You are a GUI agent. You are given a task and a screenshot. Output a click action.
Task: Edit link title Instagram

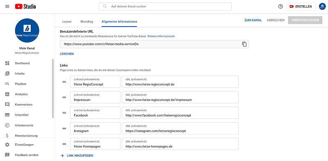[95, 128]
